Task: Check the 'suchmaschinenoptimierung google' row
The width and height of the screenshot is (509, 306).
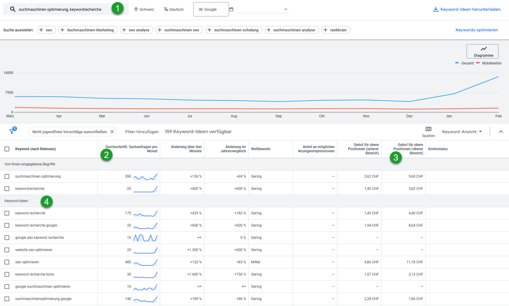Action: (7, 299)
